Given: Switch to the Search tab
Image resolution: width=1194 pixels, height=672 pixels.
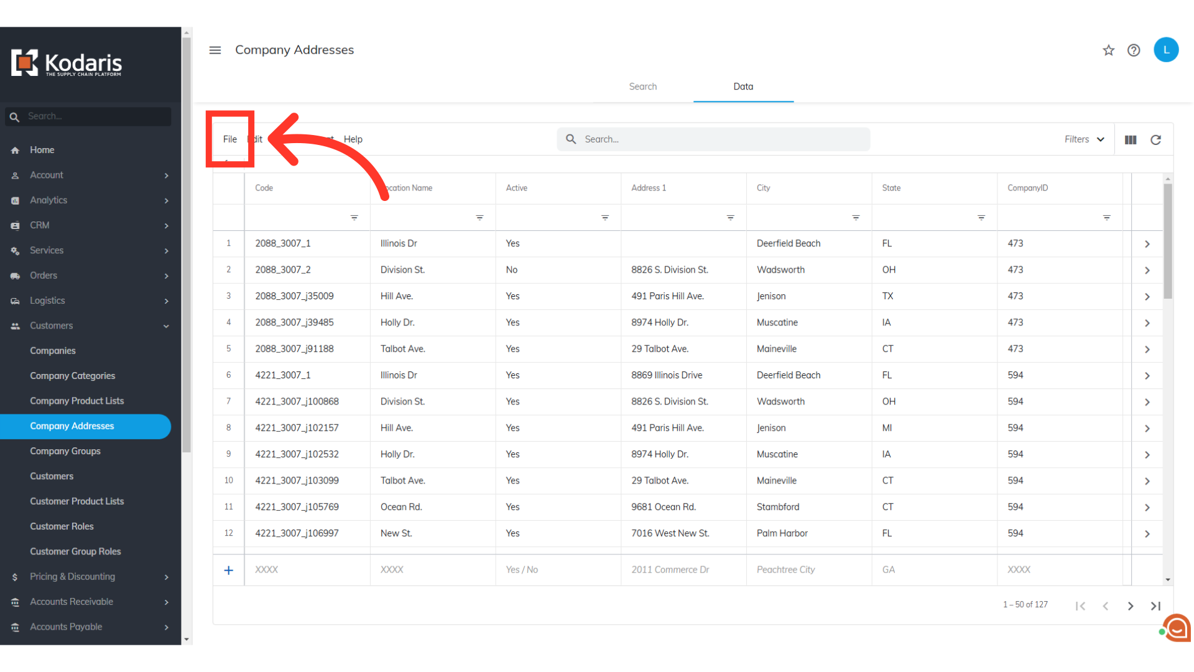Looking at the screenshot, I should click(x=642, y=86).
